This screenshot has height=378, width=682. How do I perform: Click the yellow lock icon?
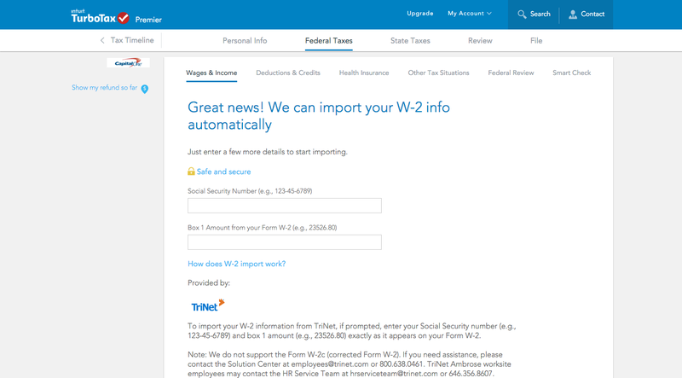point(191,172)
